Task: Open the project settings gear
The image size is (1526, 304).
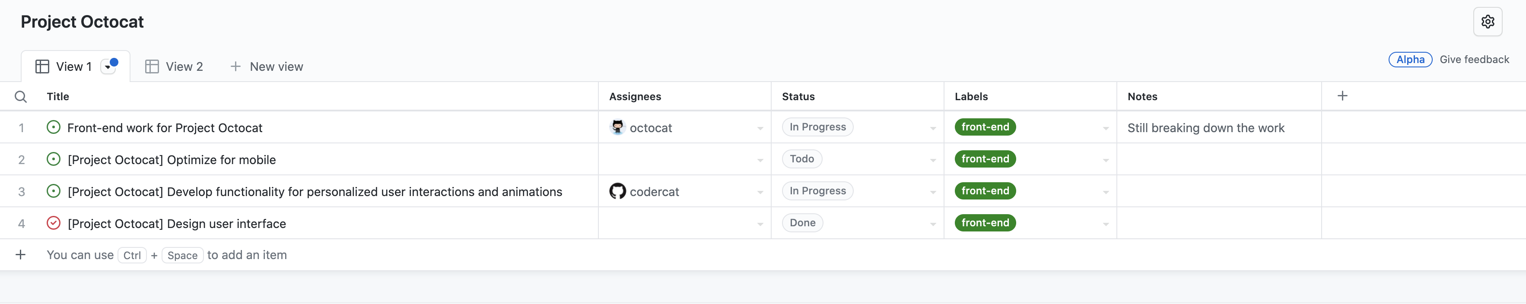Action: [x=1488, y=21]
